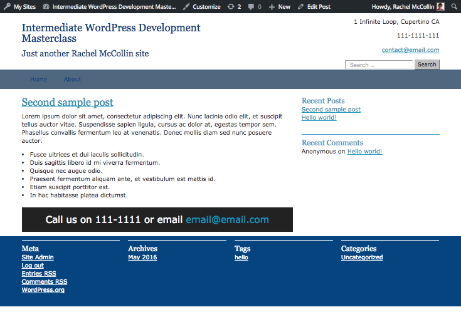Focus the Search input field
Image resolution: width=461 pixels, height=312 pixels.
click(x=379, y=65)
